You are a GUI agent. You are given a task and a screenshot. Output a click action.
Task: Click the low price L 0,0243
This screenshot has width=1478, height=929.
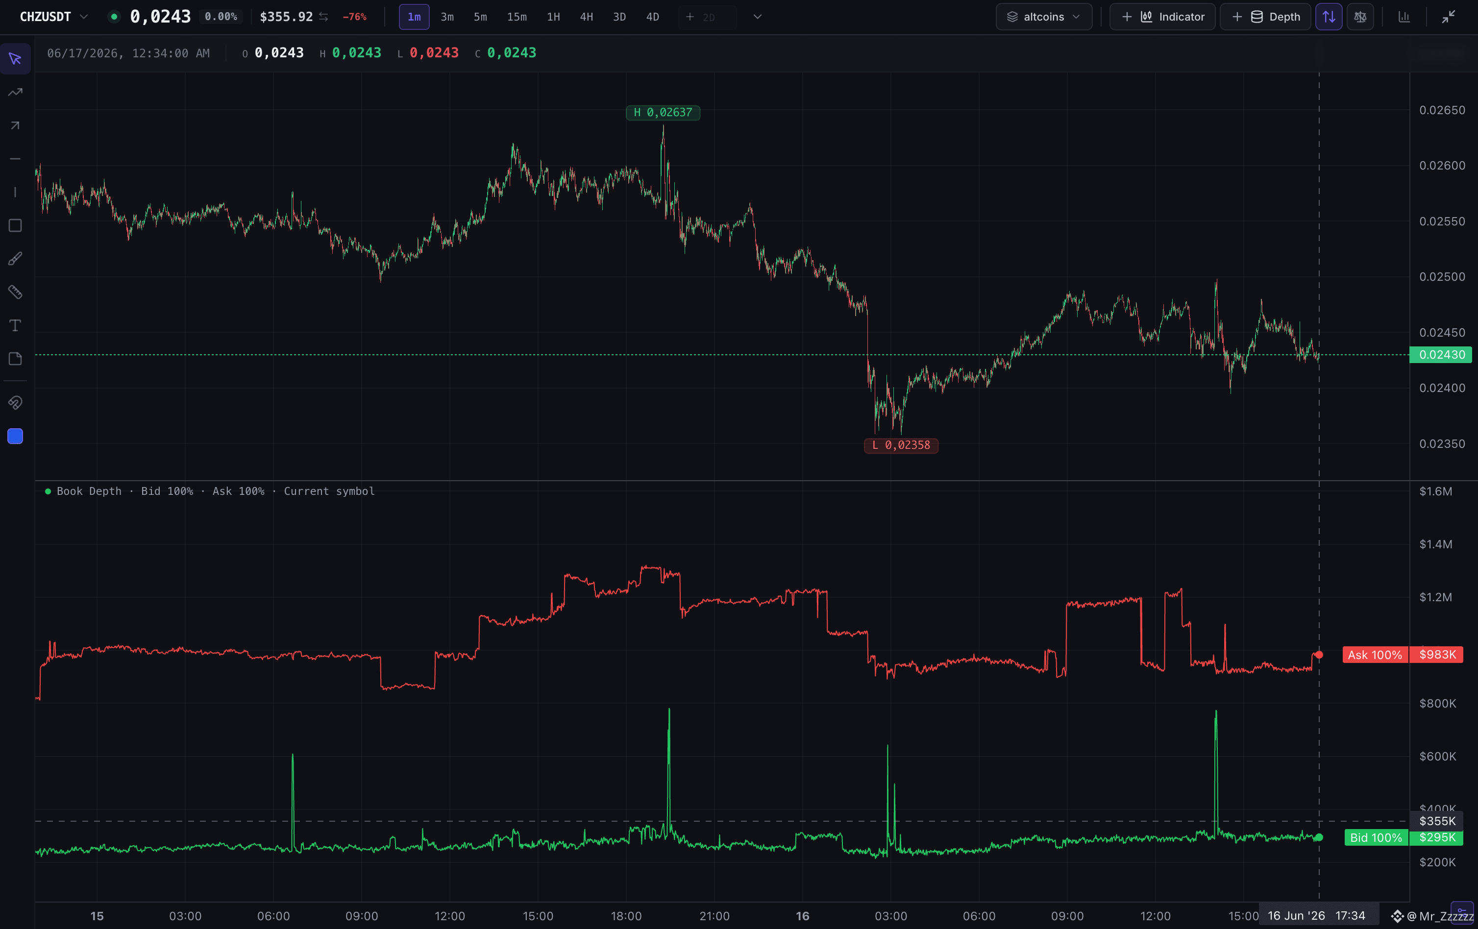point(428,53)
